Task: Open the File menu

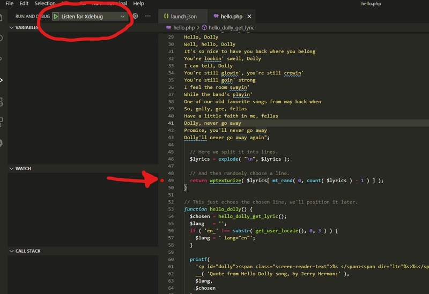Action: pyautogui.click(x=9, y=3)
